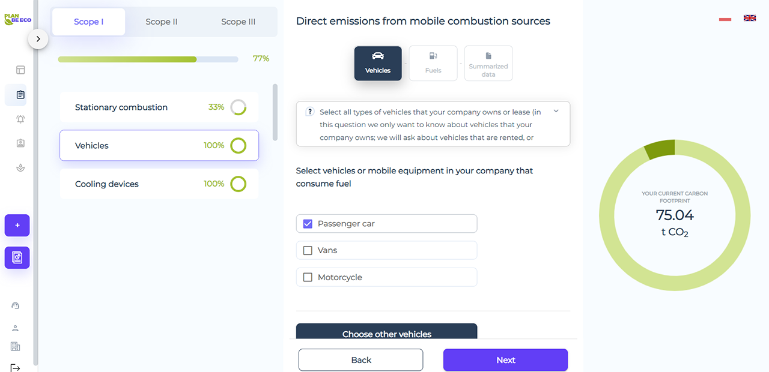Switch language with the UK flag
The image size is (769, 372).
tap(750, 18)
